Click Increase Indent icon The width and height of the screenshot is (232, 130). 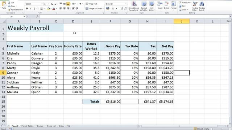pos(77,9)
